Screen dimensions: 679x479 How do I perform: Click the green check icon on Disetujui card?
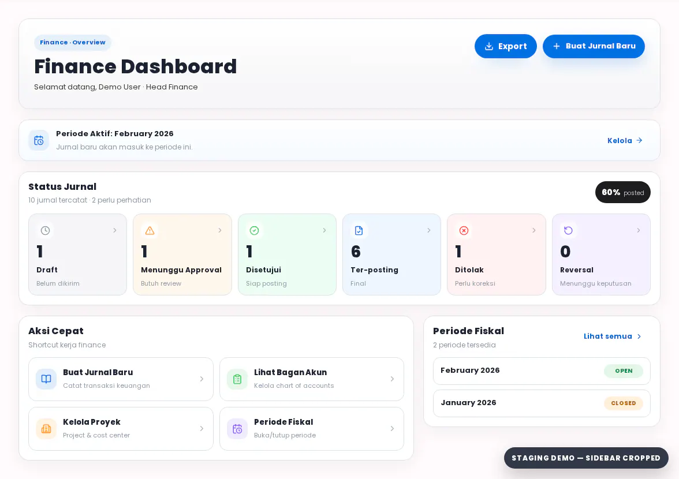(255, 231)
